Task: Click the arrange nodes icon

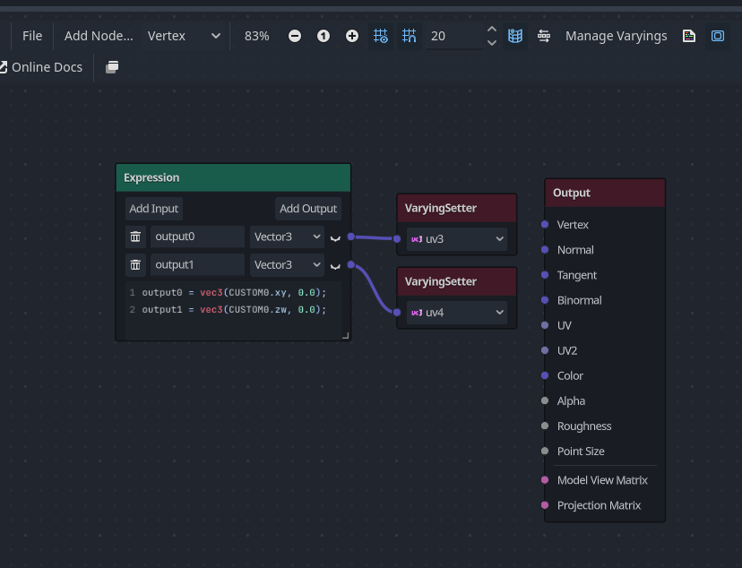Action: 544,36
